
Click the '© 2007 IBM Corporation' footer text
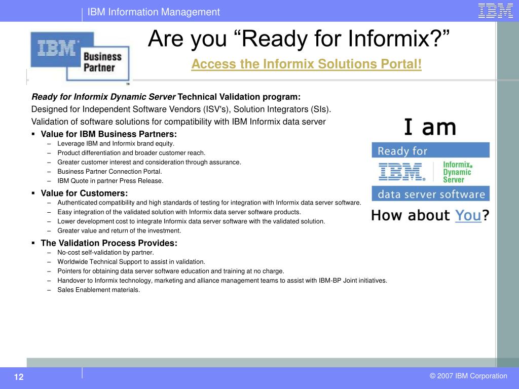(x=468, y=376)
